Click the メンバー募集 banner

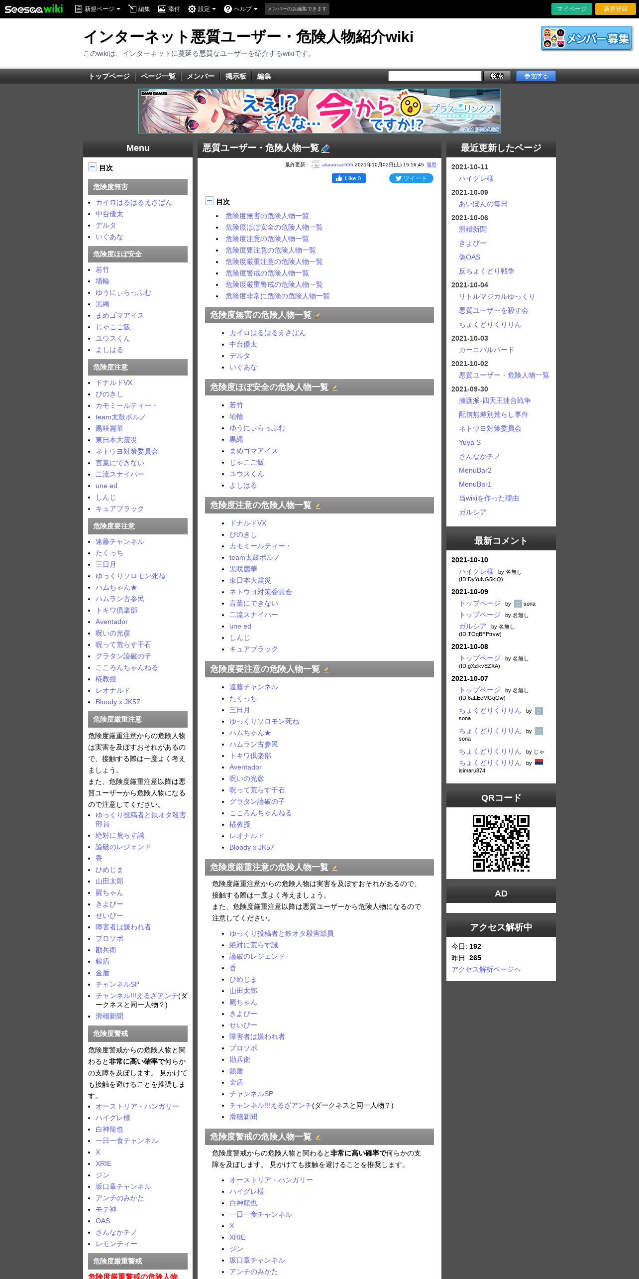tap(587, 38)
